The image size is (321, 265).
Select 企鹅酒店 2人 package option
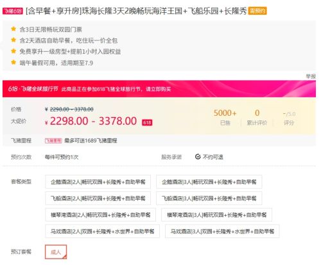click(x=98, y=182)
